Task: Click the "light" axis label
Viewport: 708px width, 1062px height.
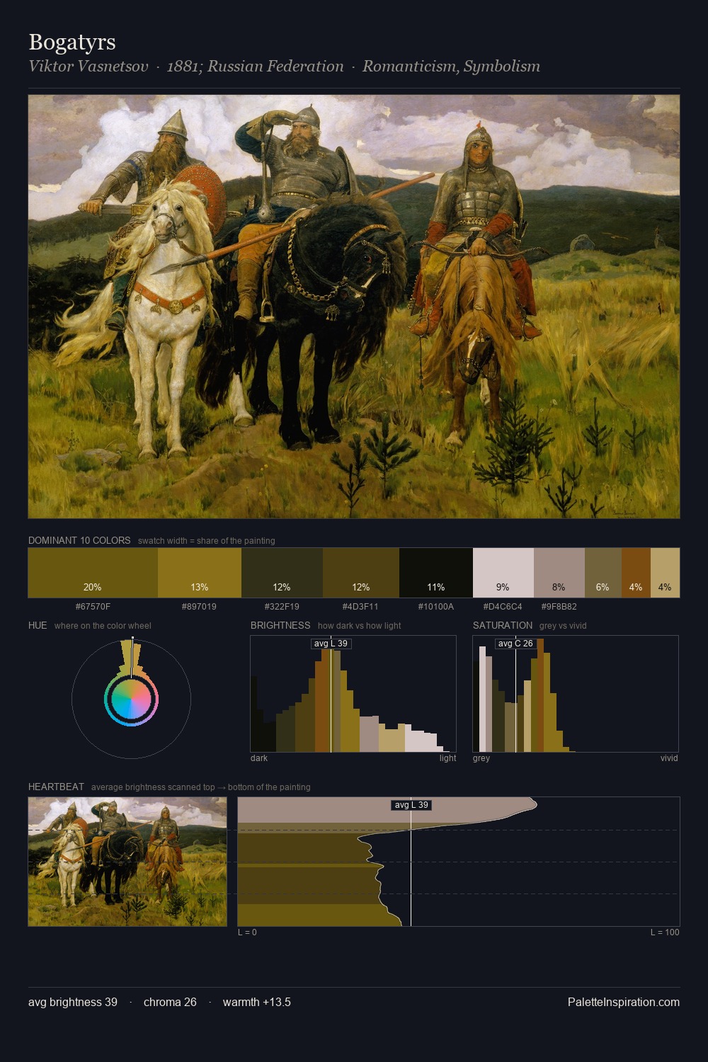Action: pyautogui.click(x=447, y=758)
